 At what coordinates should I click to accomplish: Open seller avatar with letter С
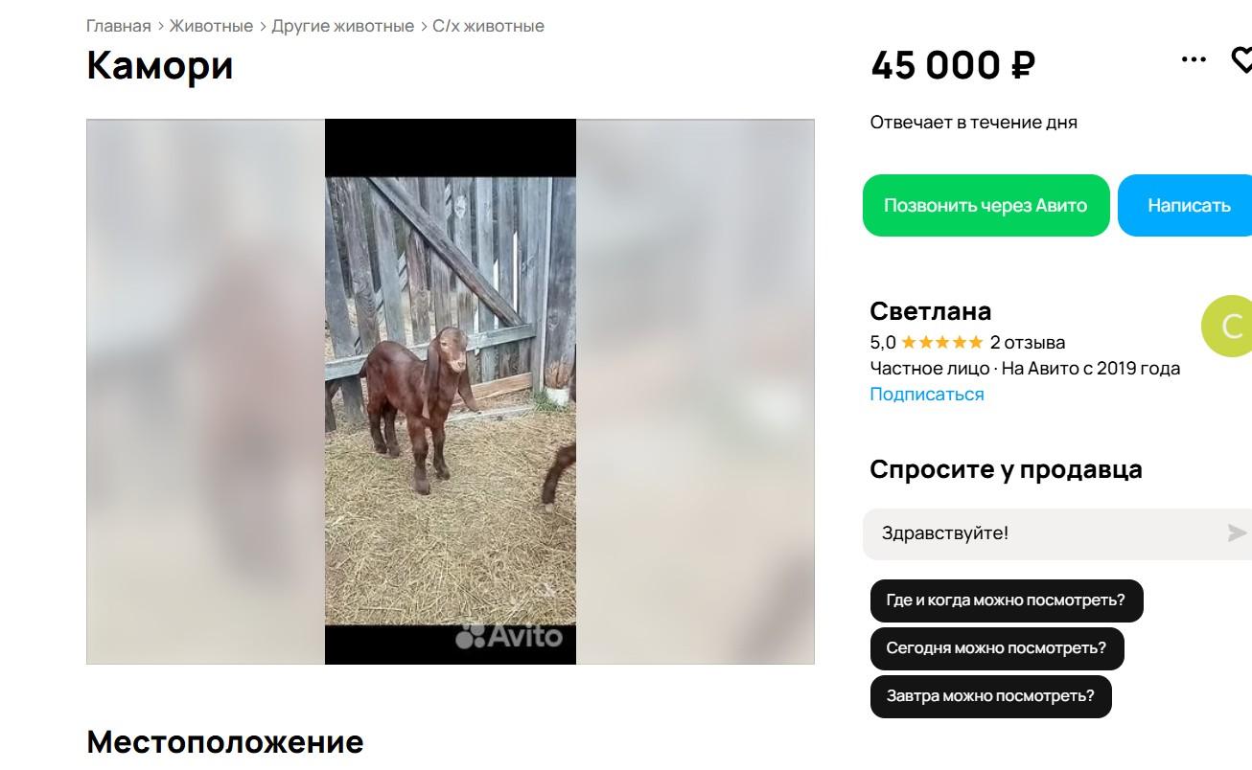click(x=1227, y=327)
